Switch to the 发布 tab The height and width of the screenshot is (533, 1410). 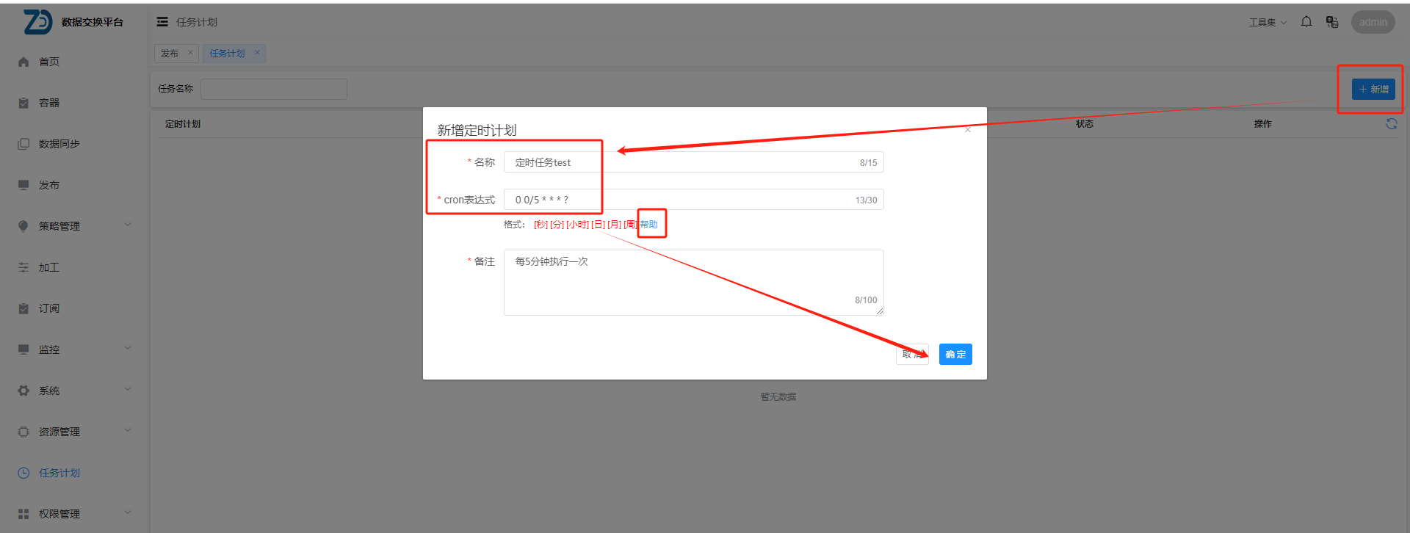pyautogui.click(x=170, y=54)
